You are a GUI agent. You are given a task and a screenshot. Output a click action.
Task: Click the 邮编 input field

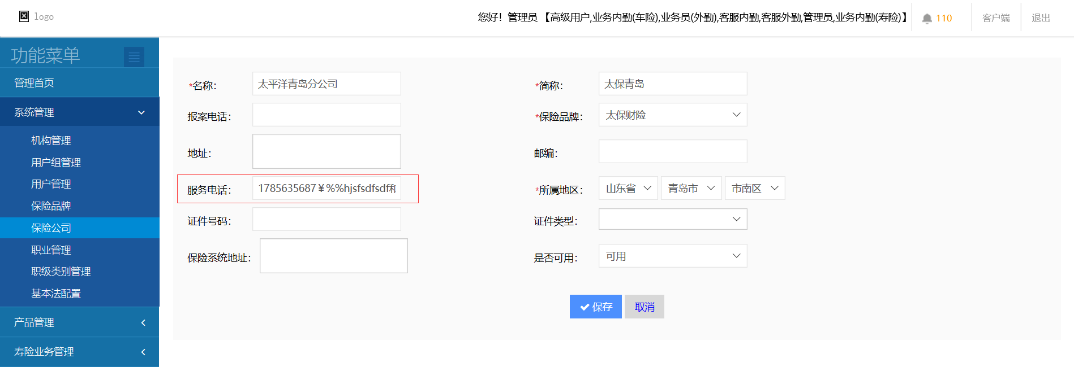[673, 151]
